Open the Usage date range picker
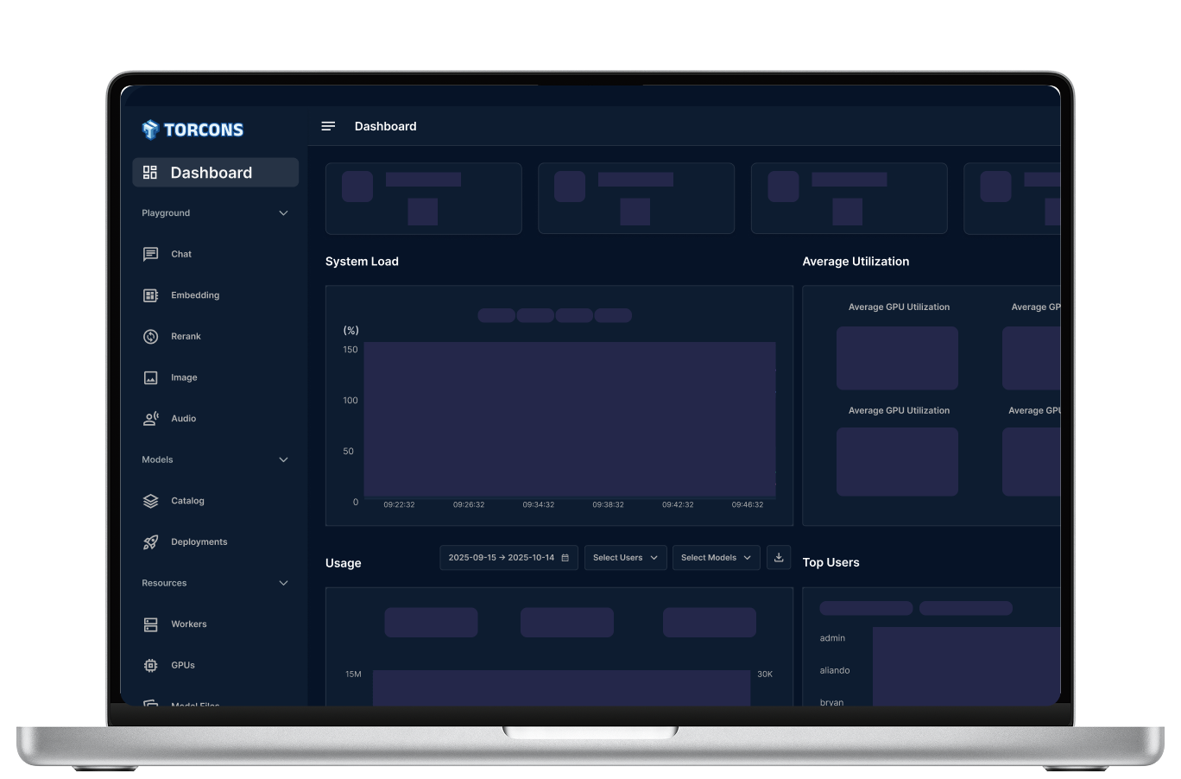 click(508, 557)
